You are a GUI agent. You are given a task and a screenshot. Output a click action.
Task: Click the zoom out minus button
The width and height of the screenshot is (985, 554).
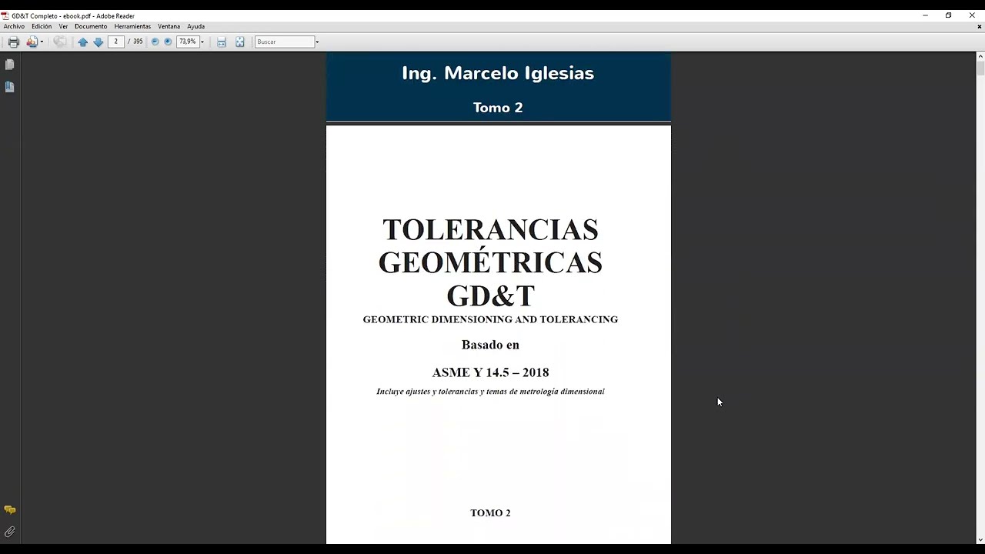point(155,42)
